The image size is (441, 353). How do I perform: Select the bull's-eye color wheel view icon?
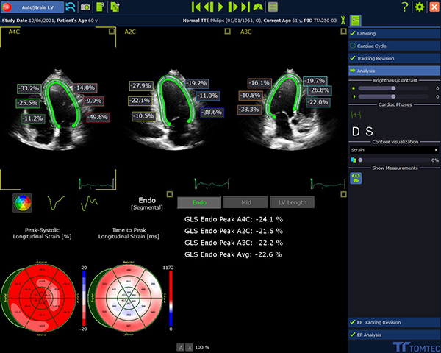[22, 201]
